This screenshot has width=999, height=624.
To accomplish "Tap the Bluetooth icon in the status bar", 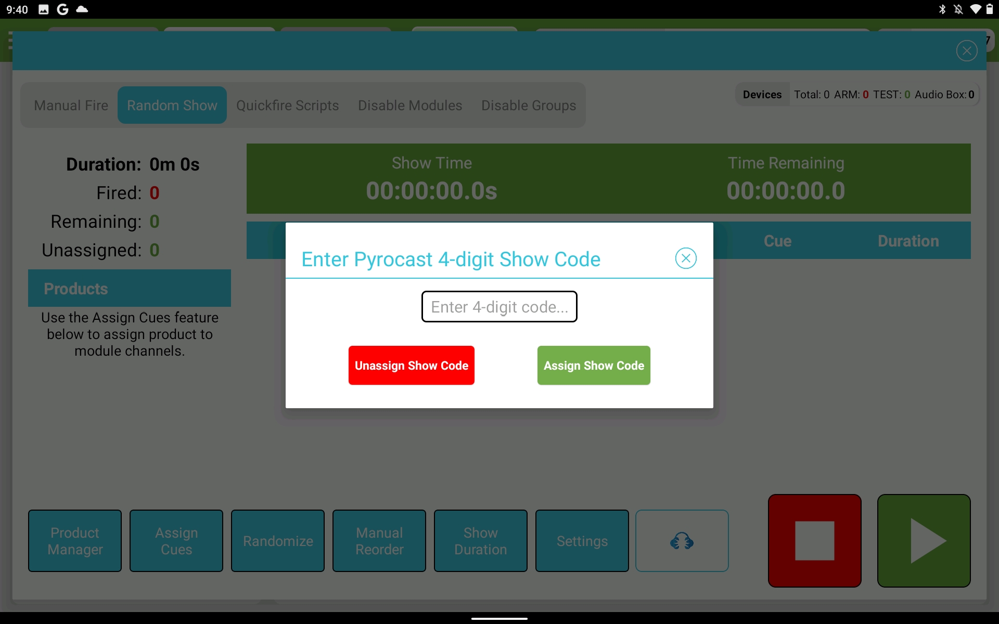I will pyautogui.click(x=943, y=9).
